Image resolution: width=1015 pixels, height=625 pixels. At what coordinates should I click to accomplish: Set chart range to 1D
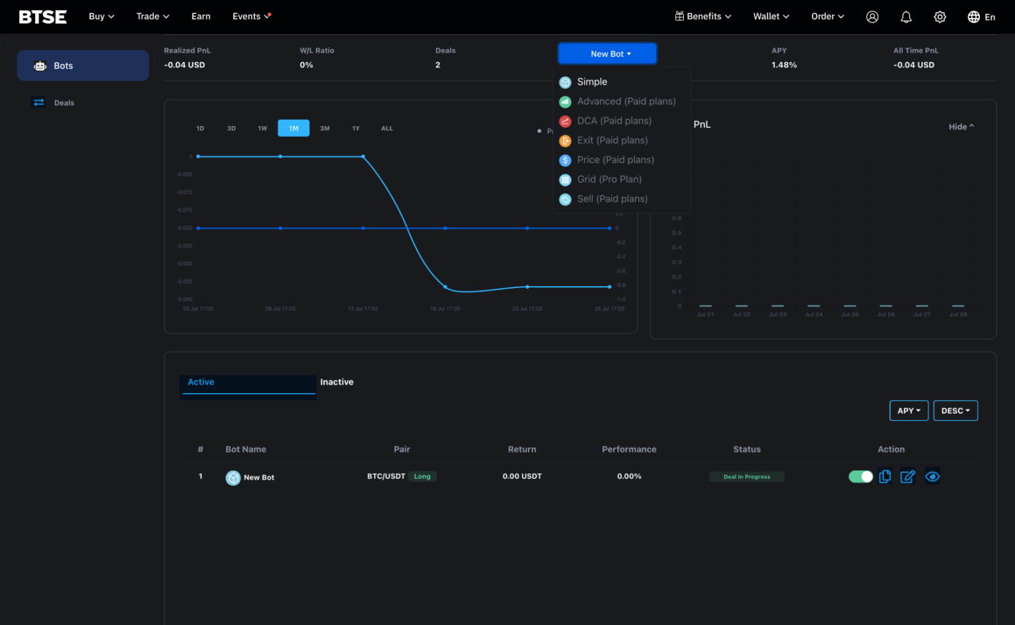pos(200,128)
